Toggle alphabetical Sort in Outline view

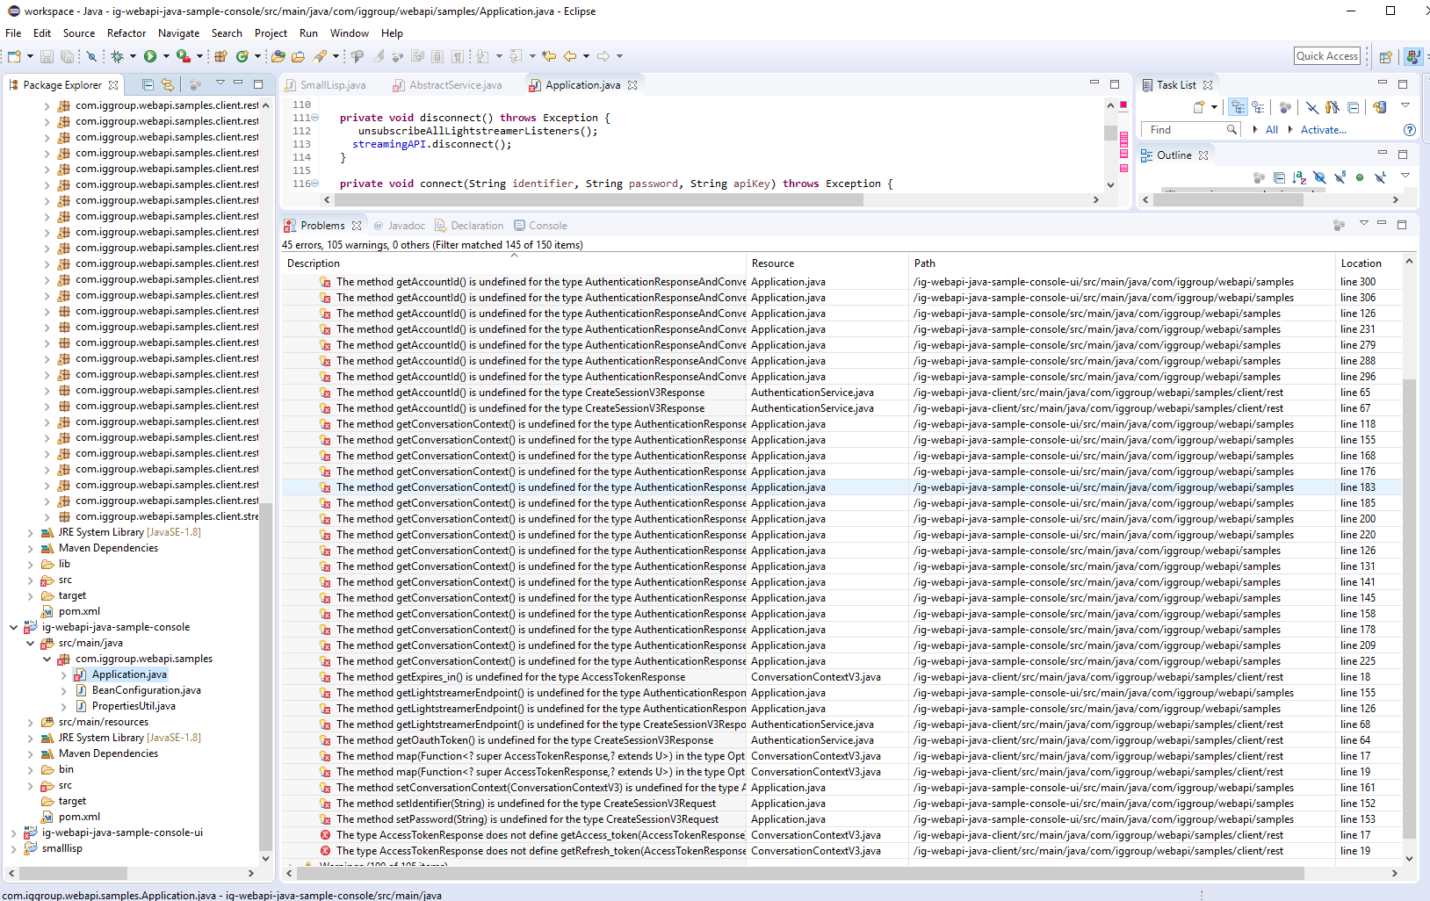click(1299, 177)
